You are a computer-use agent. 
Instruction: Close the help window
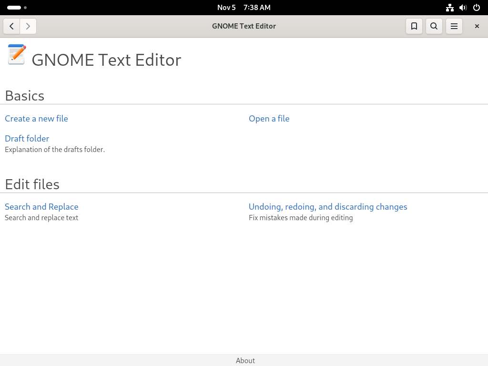477,26
